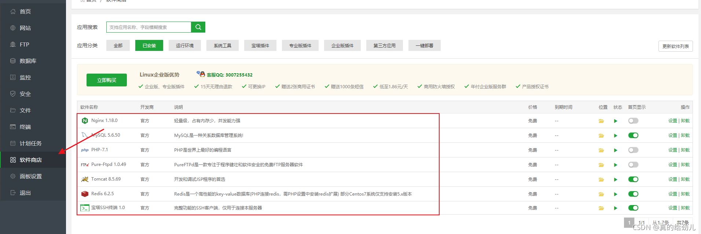Viewport: 701px width, 234px height.
Task: Select the 运行环境 category tab
Action: [x=185, y=45]
